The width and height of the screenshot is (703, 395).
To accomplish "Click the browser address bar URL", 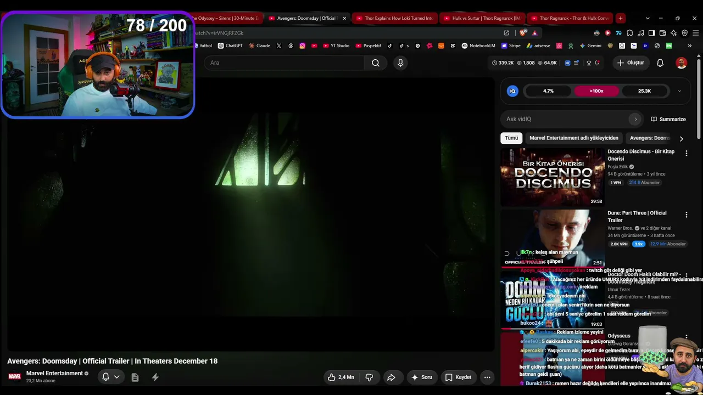I will tap(220, 33).
